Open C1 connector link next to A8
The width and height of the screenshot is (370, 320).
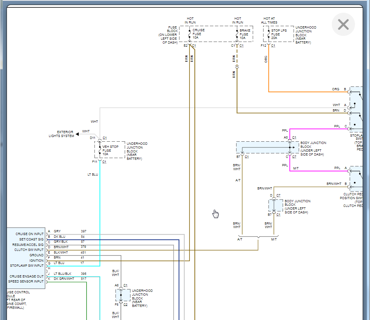(x=294, y=137)
